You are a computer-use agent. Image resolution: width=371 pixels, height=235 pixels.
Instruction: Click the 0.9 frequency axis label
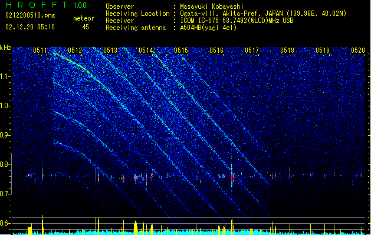click(5, 135)
